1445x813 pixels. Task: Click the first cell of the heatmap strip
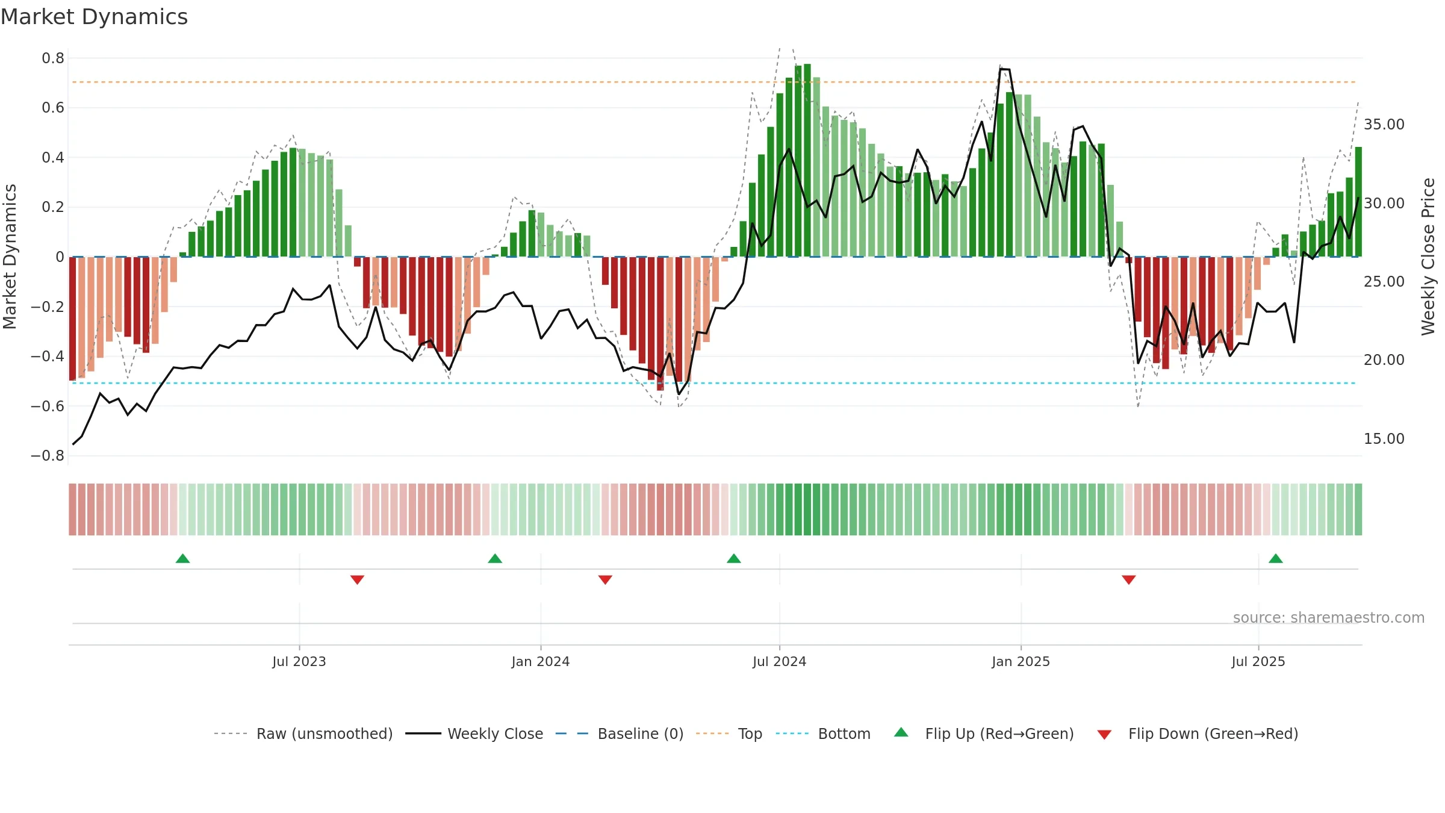72,509
